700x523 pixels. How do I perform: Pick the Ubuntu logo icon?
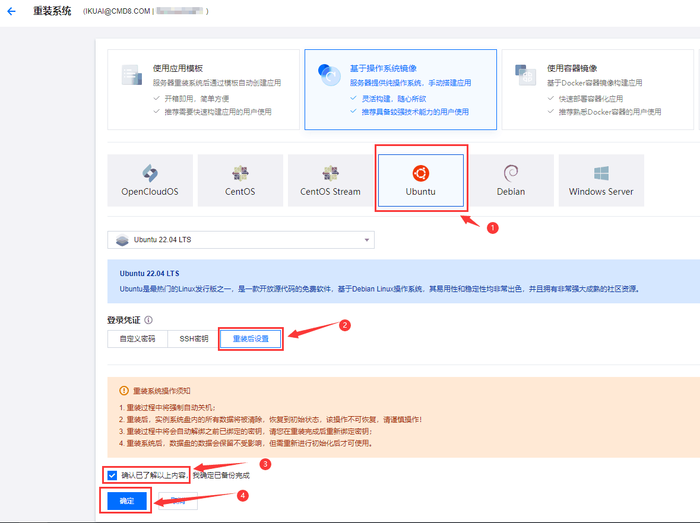(x=420, y=173)
